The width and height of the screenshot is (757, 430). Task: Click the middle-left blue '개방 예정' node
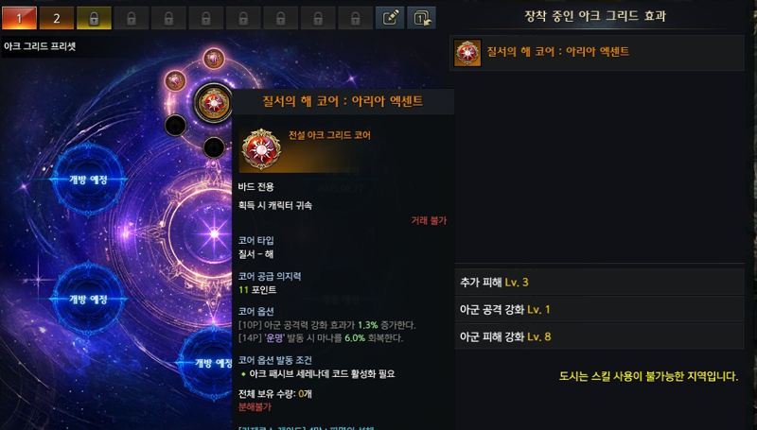point(88,299)
